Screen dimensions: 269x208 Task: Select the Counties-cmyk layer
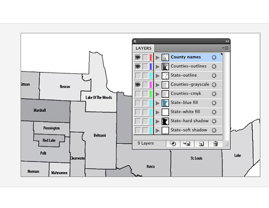[189, 93]
